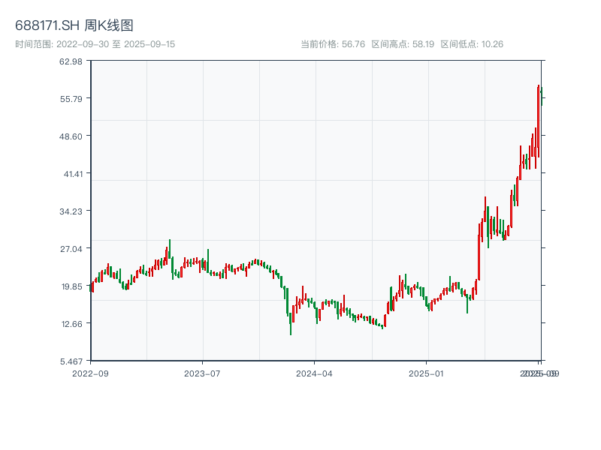Click the 区间高点 58.19 label
The width and height of the screenshot is (601, 450).
coord(403,44)
